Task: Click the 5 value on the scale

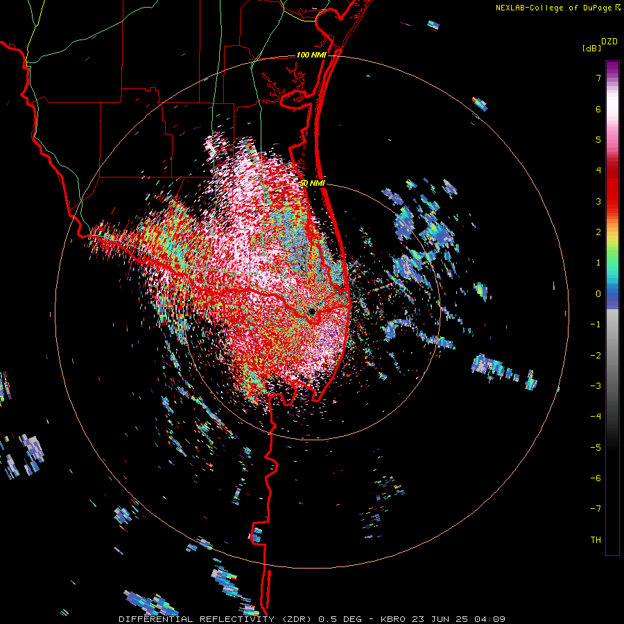Action: click(x=598, y=139)
